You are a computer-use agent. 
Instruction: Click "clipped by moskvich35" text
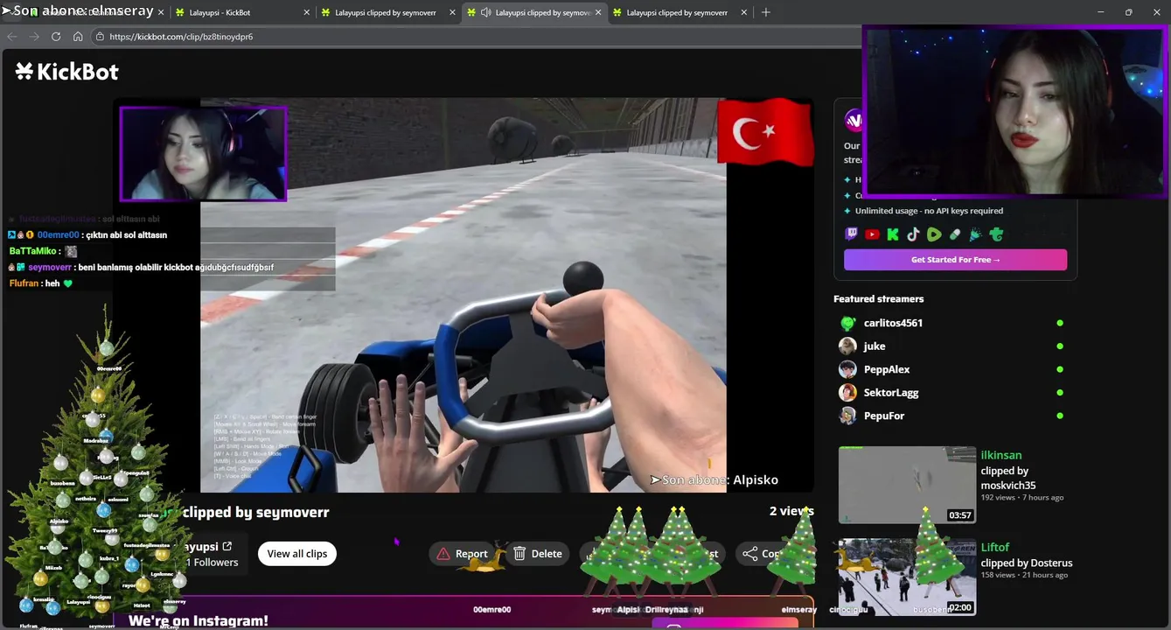tap(1008, 478)
